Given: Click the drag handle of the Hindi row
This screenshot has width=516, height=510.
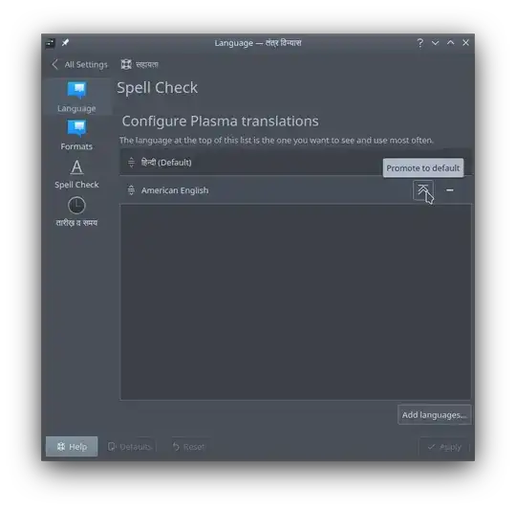Looking at the screenshot, I should click(x=131, y=162).
